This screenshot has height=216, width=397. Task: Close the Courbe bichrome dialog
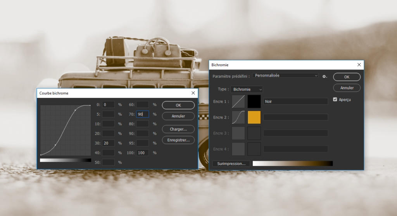tap(193, 93)
